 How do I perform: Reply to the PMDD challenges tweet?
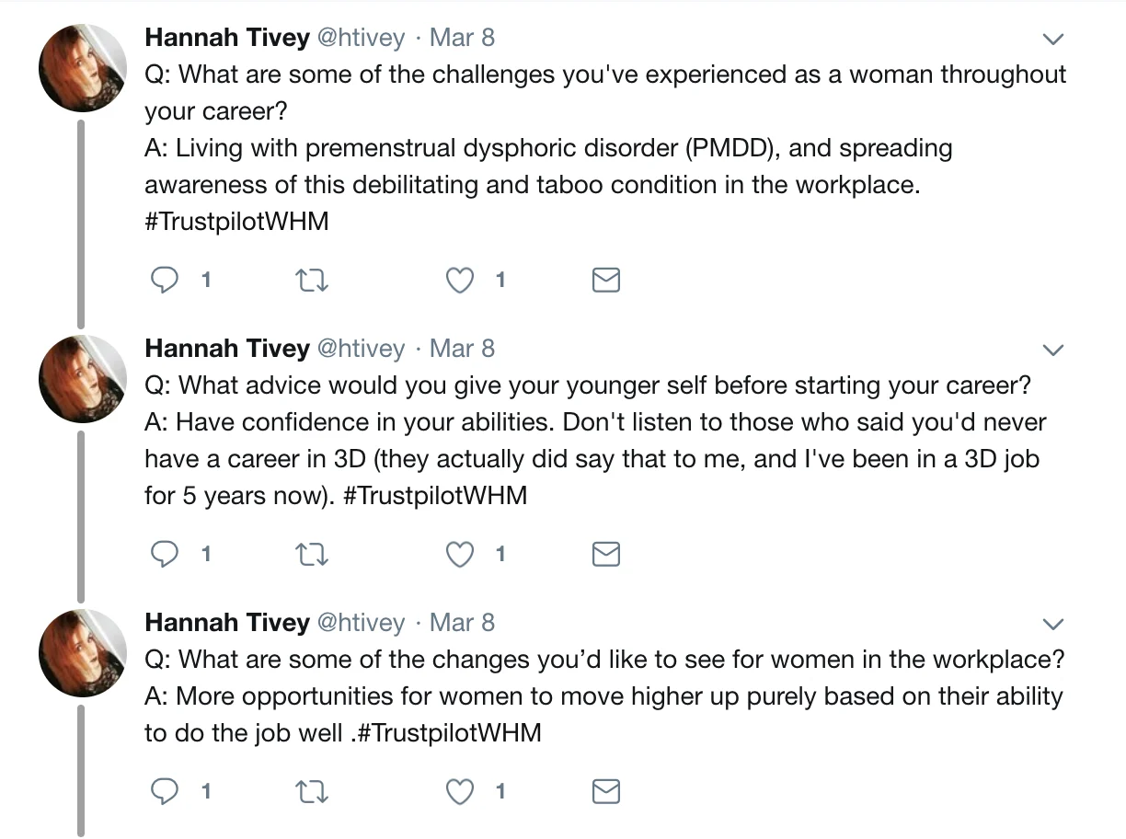pos(164,280)
